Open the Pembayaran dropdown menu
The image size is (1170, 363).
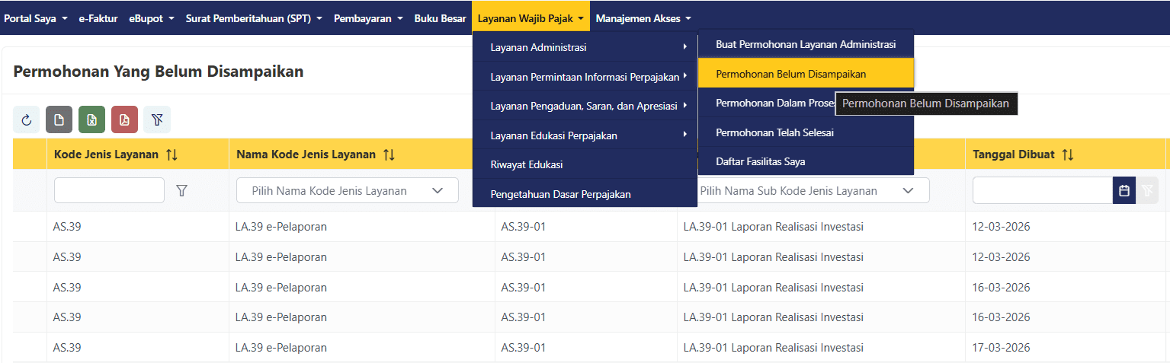pos(369,18)
